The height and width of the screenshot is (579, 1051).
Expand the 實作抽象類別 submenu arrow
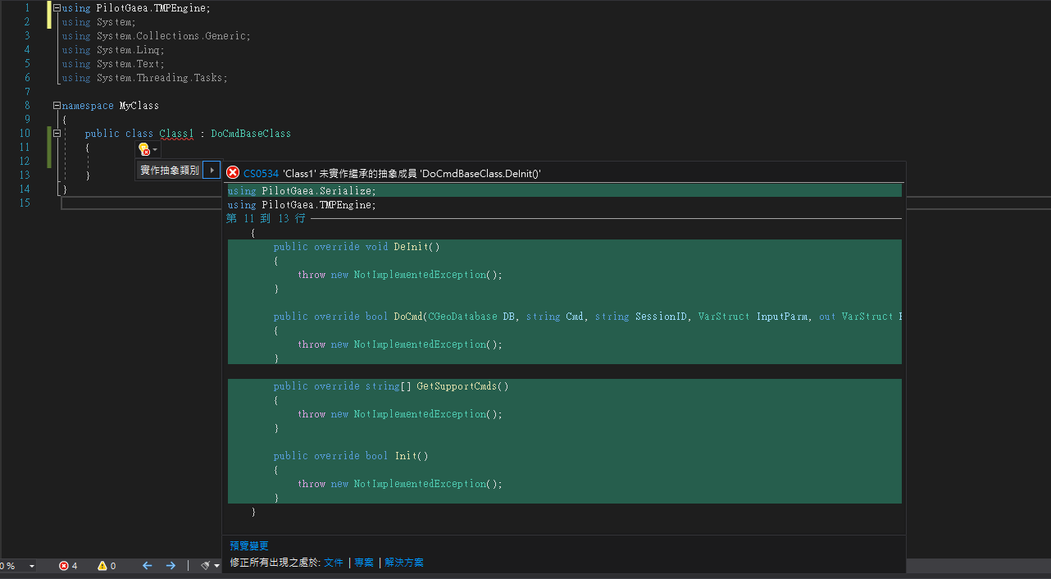click(212, 168)
